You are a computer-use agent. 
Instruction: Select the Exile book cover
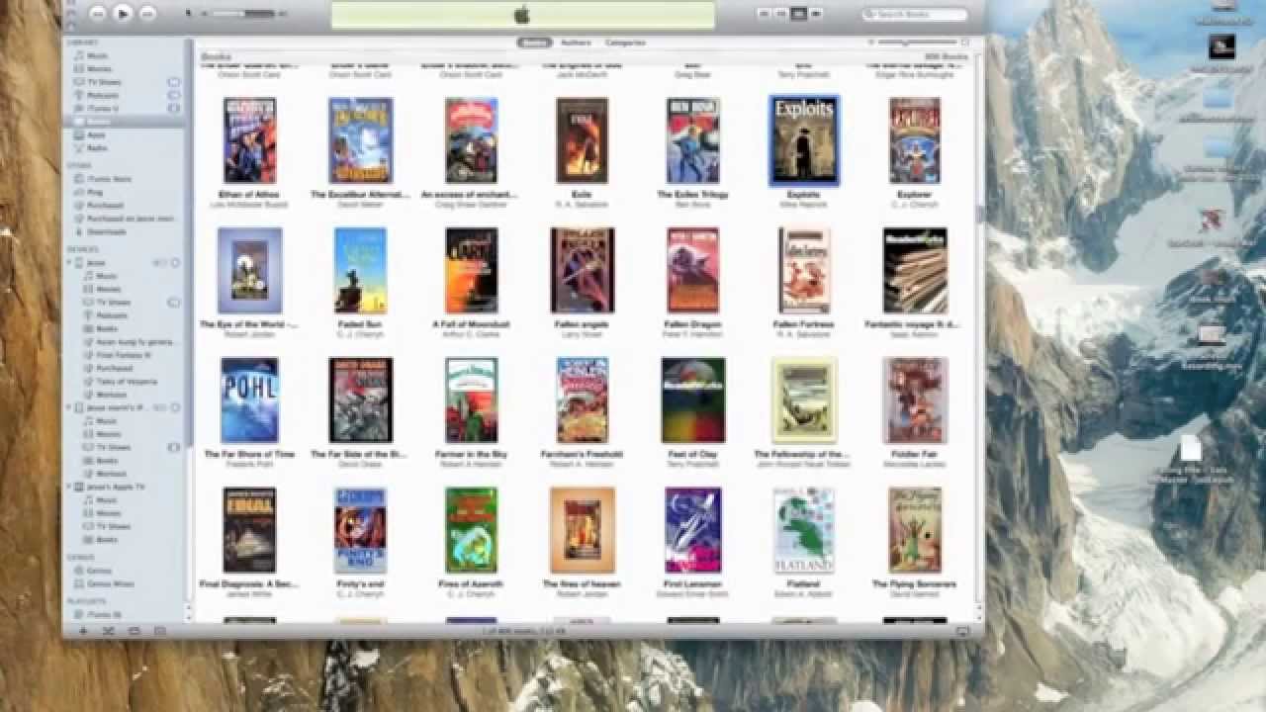[x=582, y=140]
